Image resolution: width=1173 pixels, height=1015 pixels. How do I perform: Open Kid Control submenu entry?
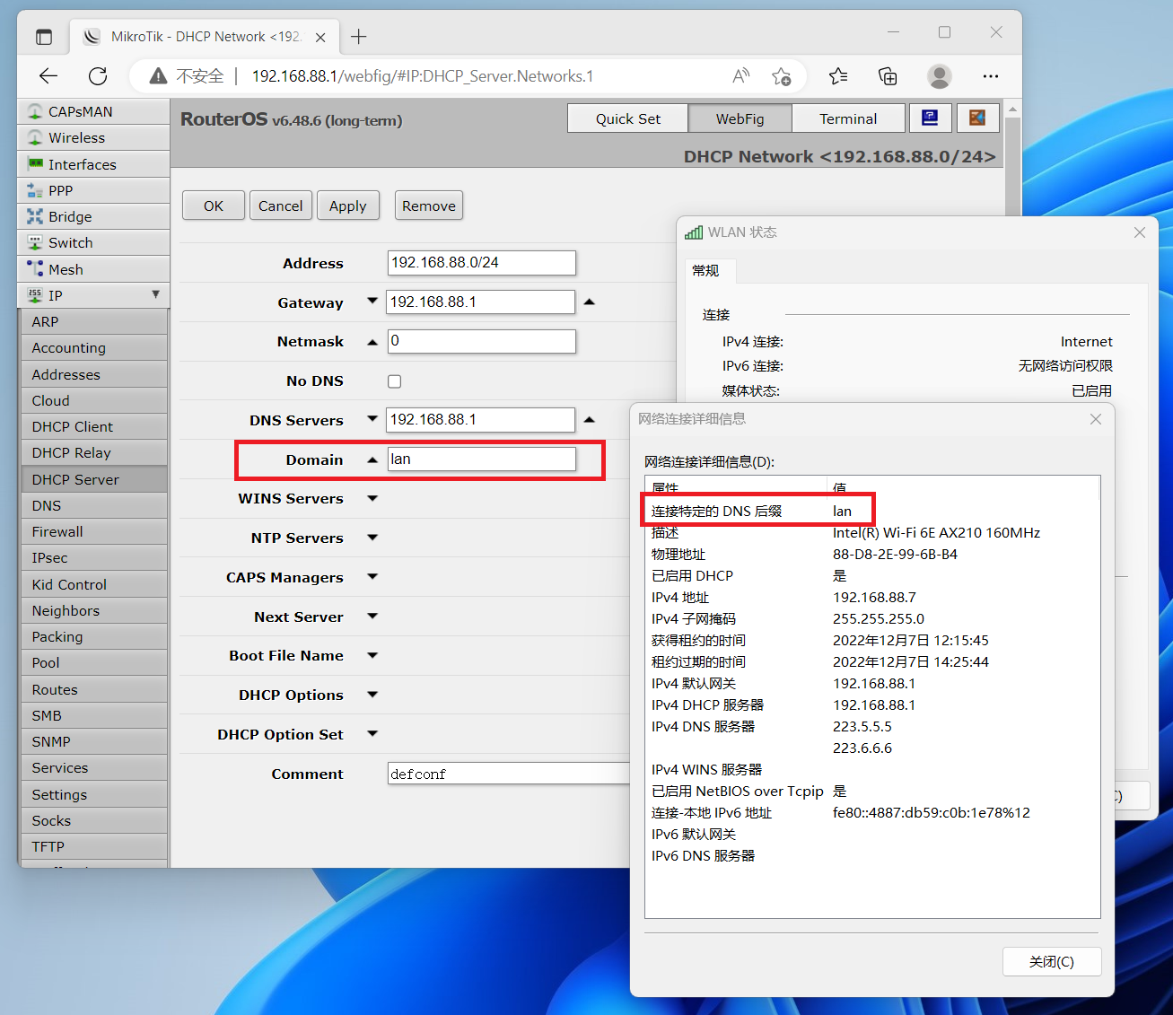[94, 584]
